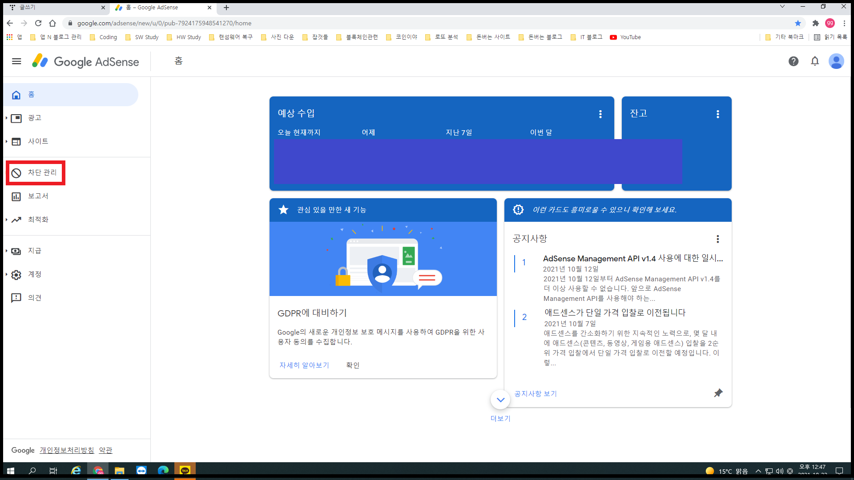The width and height of the screenshot is (854, 480).
Task: Open the hamburger main menu
Action: coord(16,61)
